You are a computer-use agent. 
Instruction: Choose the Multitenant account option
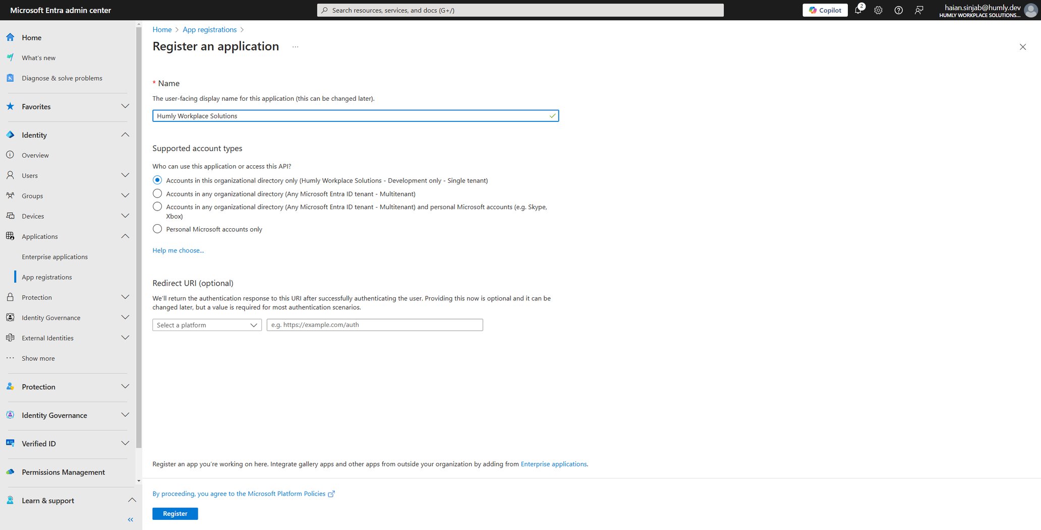[x=157, y=193]
